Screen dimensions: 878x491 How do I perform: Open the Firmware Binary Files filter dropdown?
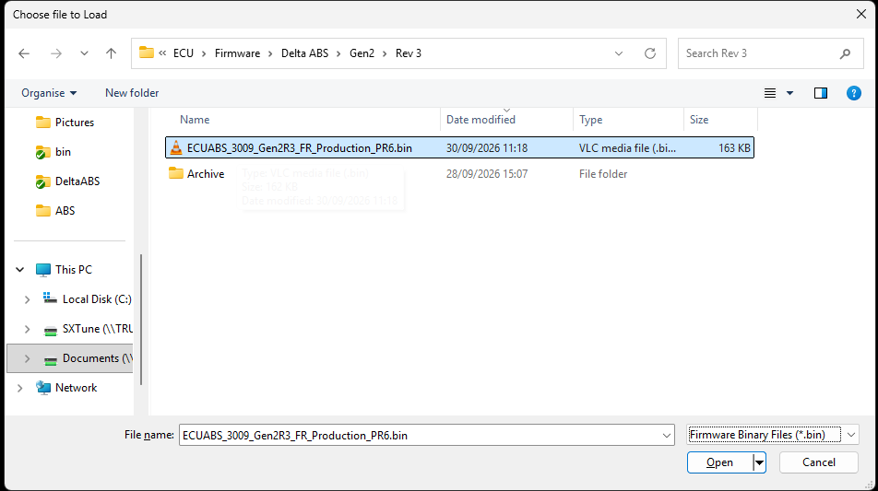tap(773, 435)
